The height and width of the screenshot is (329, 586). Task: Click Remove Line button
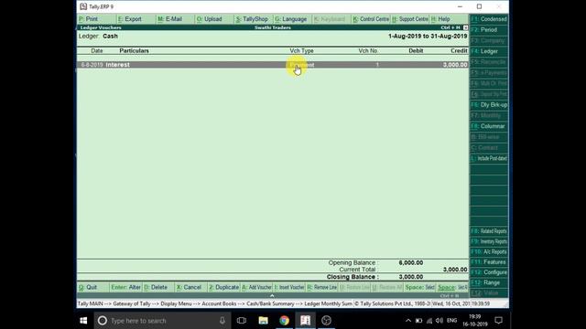pyautogui.click(x=322, y=288)
